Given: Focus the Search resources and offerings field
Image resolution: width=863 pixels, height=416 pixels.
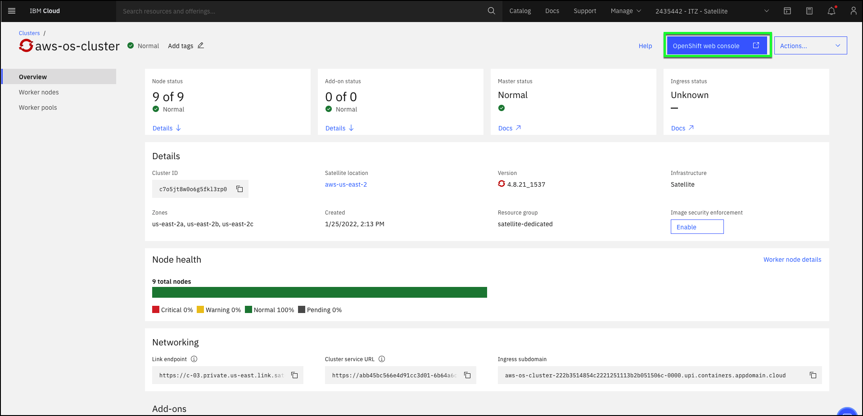Looking at the screenshot, I should click(302, 11).
